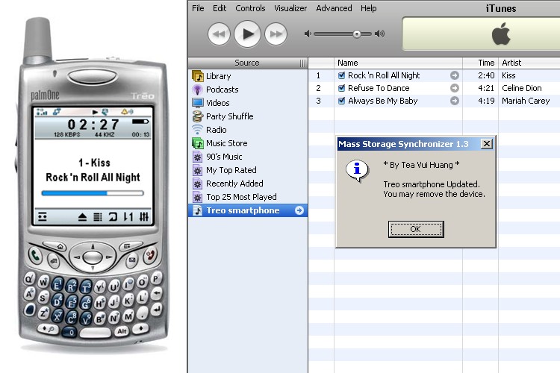The width and height of the screenshot is (560, 373).
Task: Click the song title on the Treo screen
Action: click(x=93, y=178)
